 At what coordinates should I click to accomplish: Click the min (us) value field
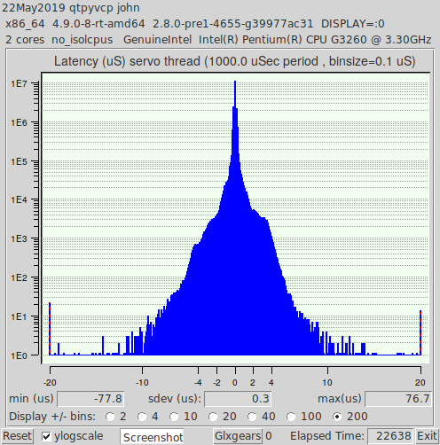pyautogui.click(x=90, y=399)
